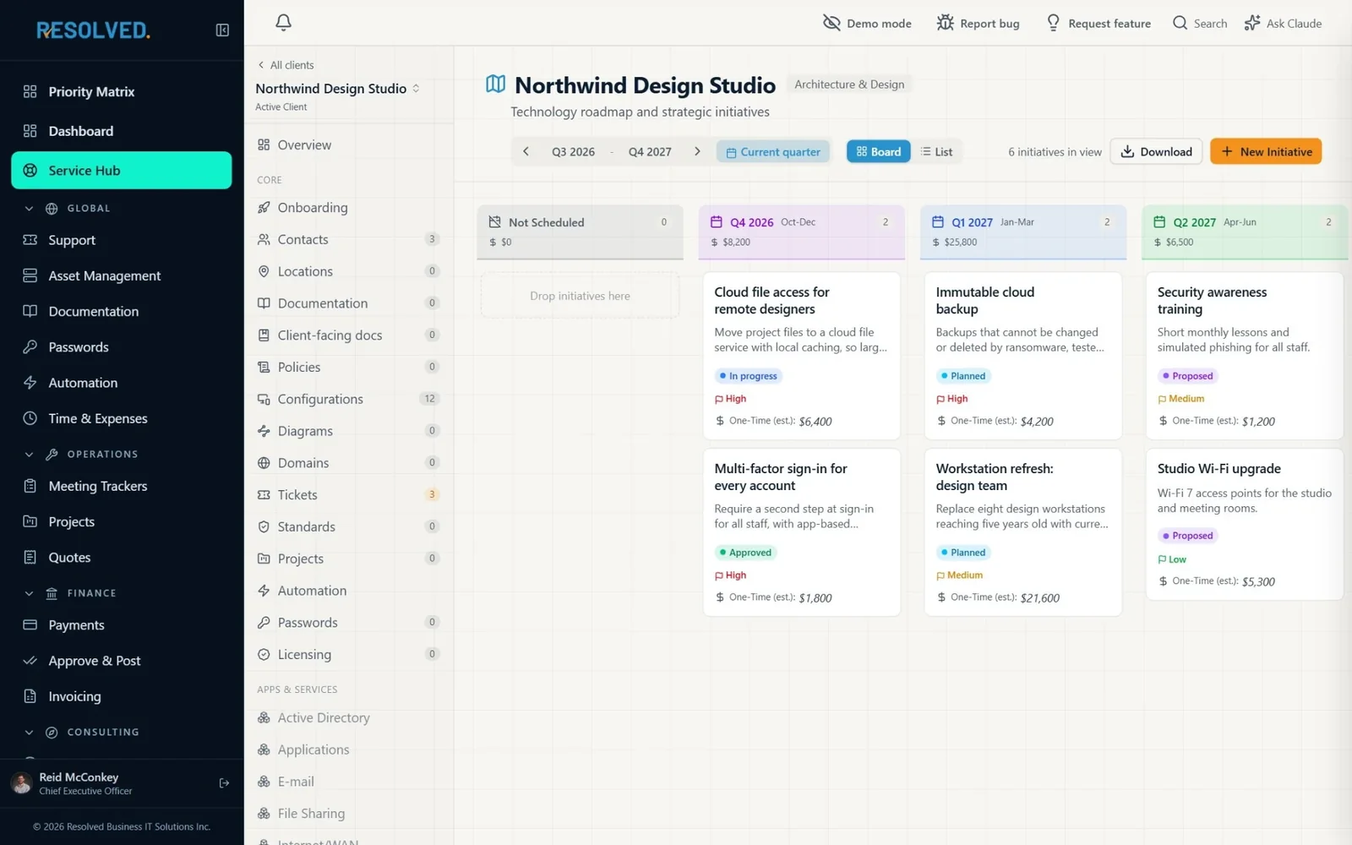Click the Standards shield icon
The width and height of the screenshot is (1352, 845).
(x=264, y=527)
